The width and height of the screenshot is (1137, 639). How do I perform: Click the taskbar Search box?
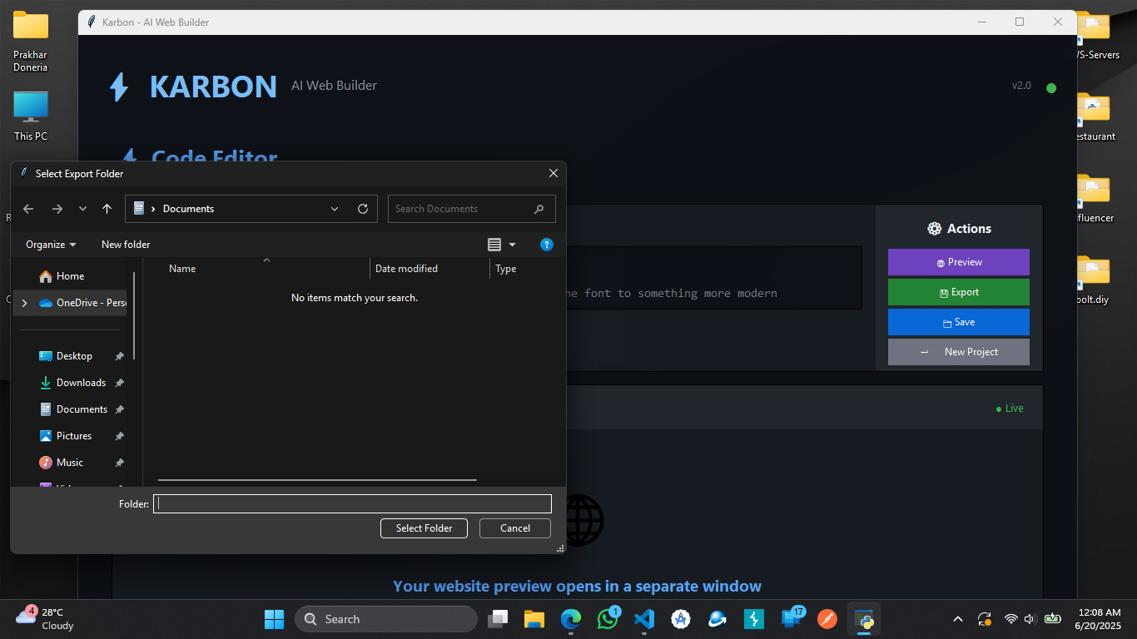[x=386, y=619]
